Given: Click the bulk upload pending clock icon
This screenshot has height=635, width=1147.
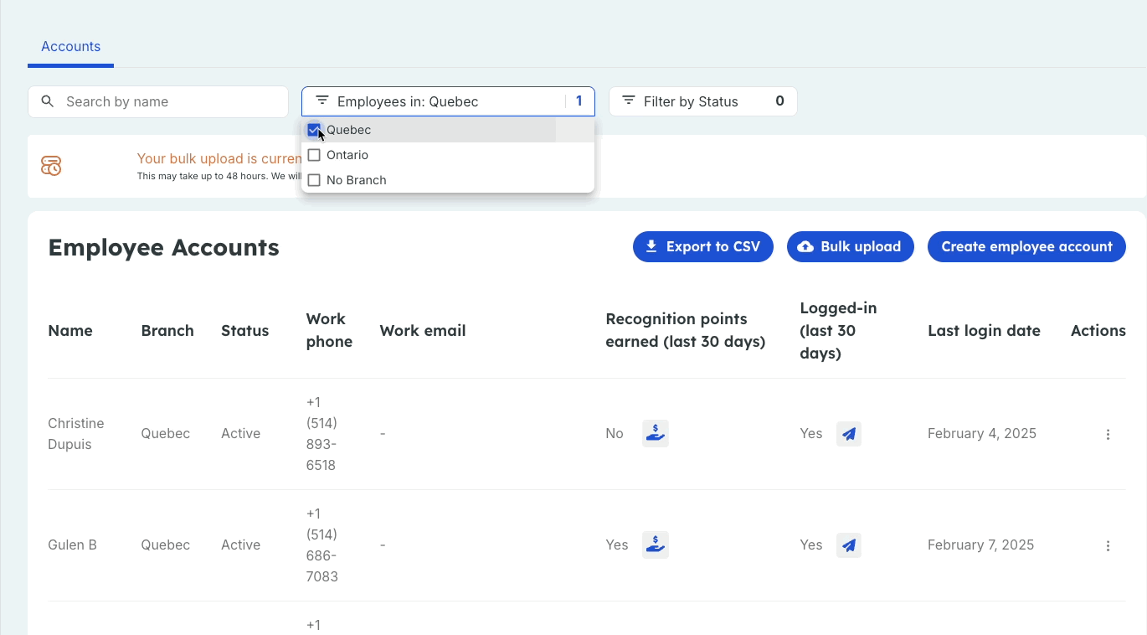Looking at the screenshot, I should point(51,166).
